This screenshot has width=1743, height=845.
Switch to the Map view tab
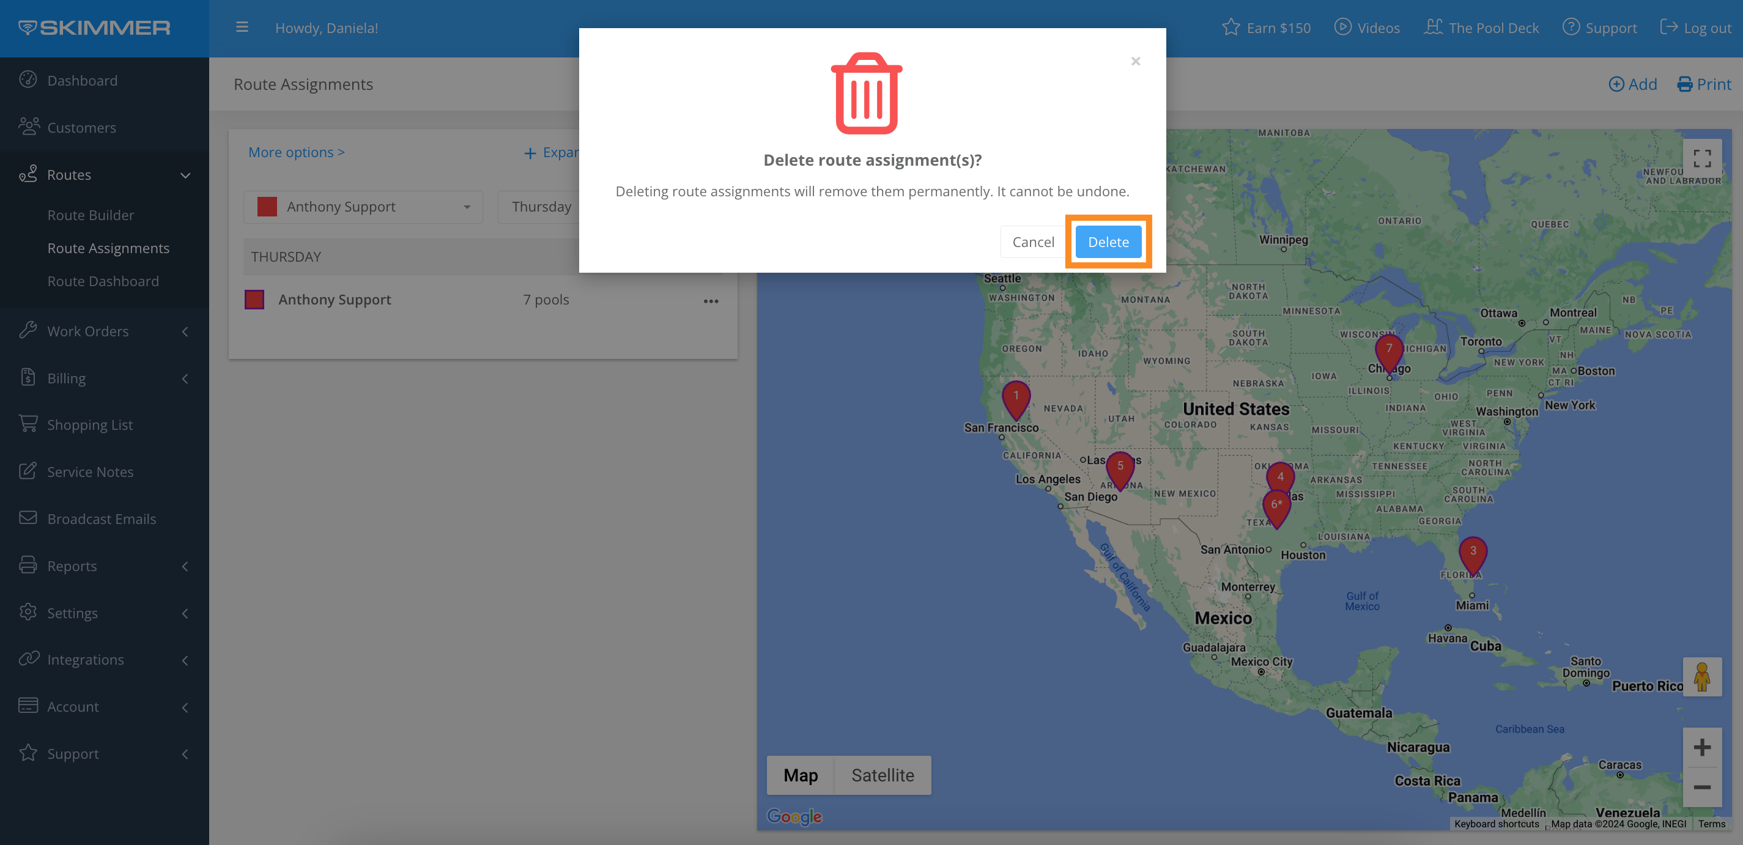pyautogui.click(x=801, y=775)
